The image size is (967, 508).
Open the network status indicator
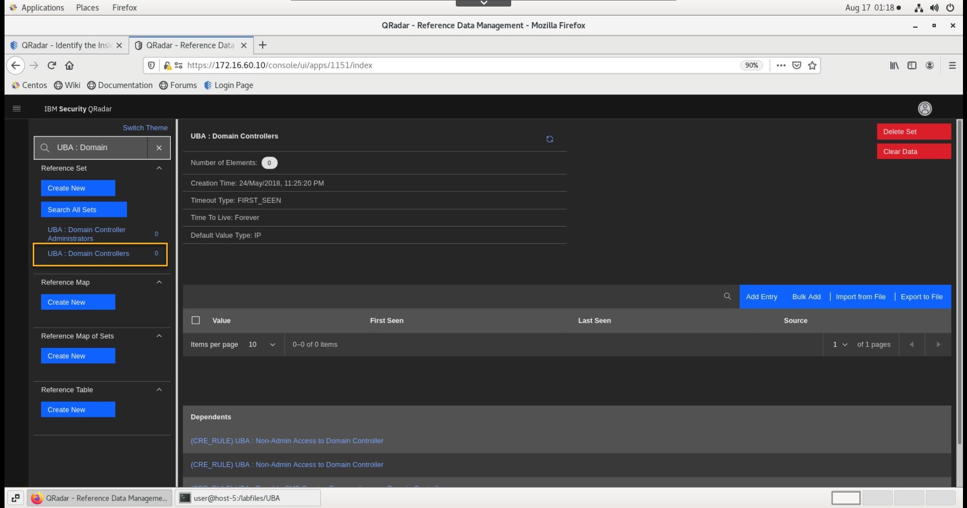(919, 8)
